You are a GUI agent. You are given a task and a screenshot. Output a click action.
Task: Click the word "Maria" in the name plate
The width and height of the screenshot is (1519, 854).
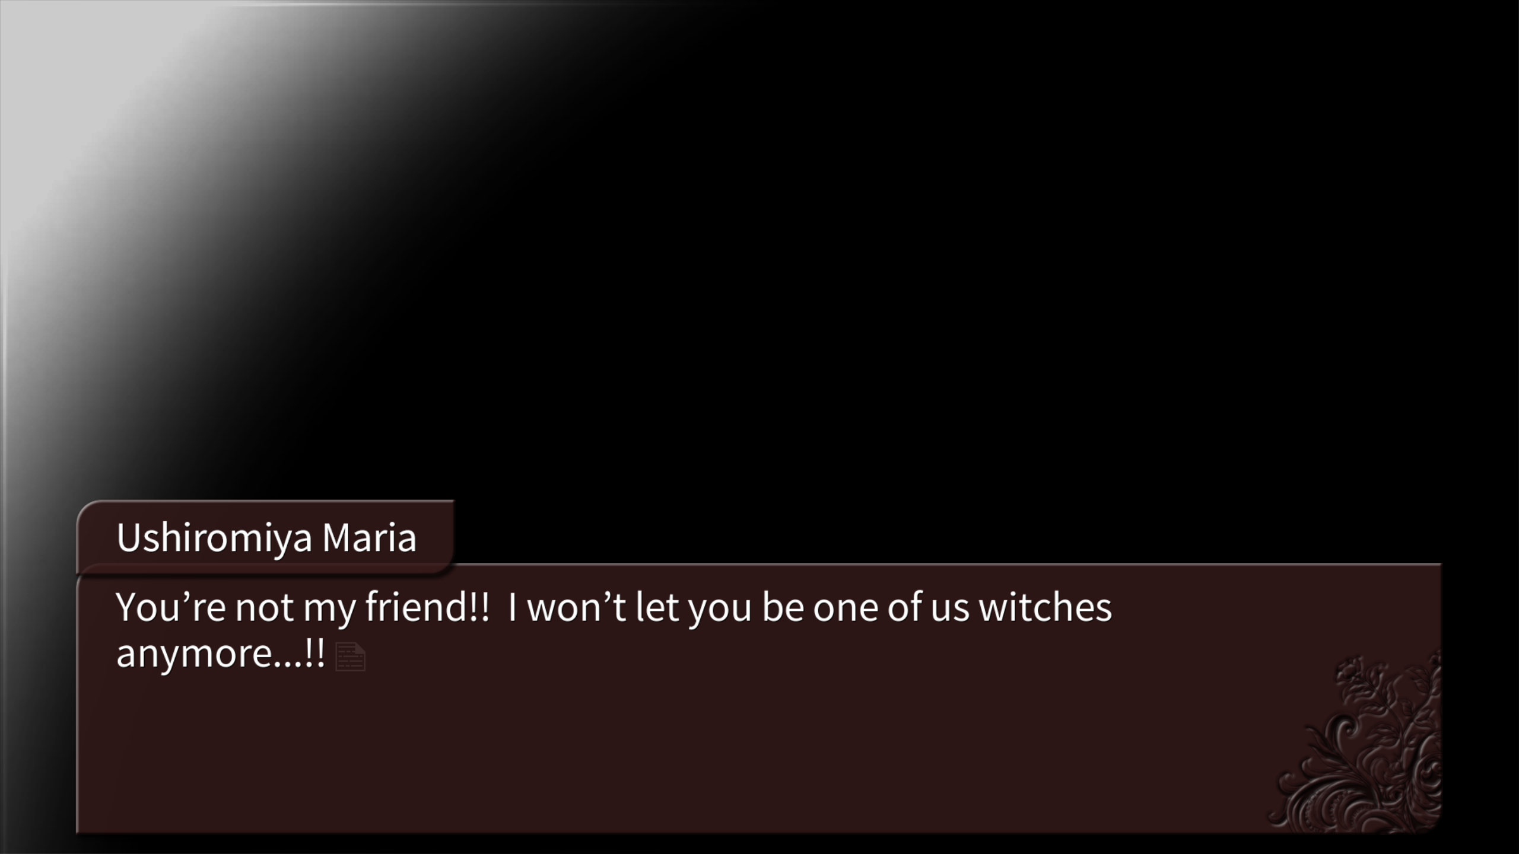click(369, 537)
